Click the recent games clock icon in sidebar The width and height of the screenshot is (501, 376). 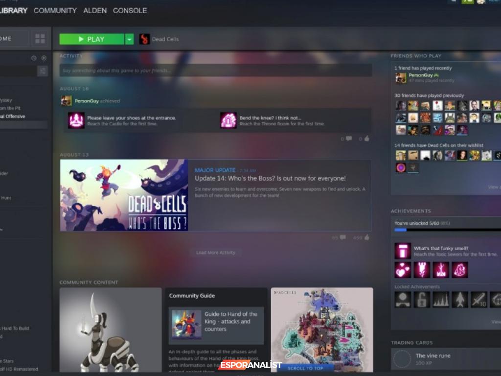tap(34, 58)
